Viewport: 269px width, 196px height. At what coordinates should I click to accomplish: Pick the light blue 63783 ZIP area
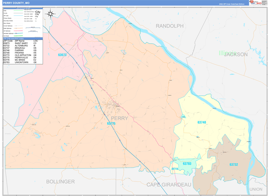[187, 164]
